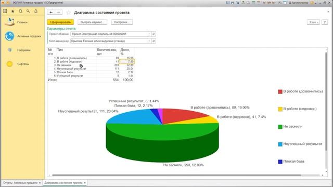The height and width of the screenshot is (187, 333).
Task: Click the zoom magnifier icon in the title bar
Action: 280,3
